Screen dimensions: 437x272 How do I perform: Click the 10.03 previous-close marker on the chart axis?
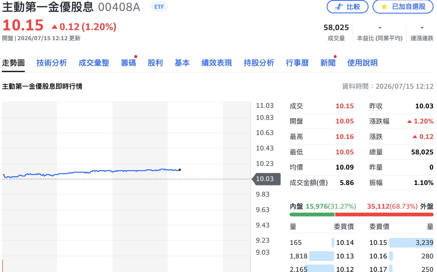tap(266, 179)
